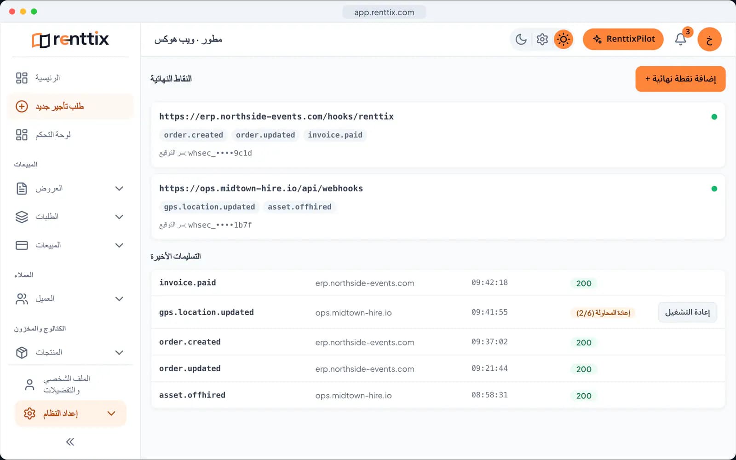Open user avatar خ
The width and height of the screenshot is (736, 460).
click(709, 40)
